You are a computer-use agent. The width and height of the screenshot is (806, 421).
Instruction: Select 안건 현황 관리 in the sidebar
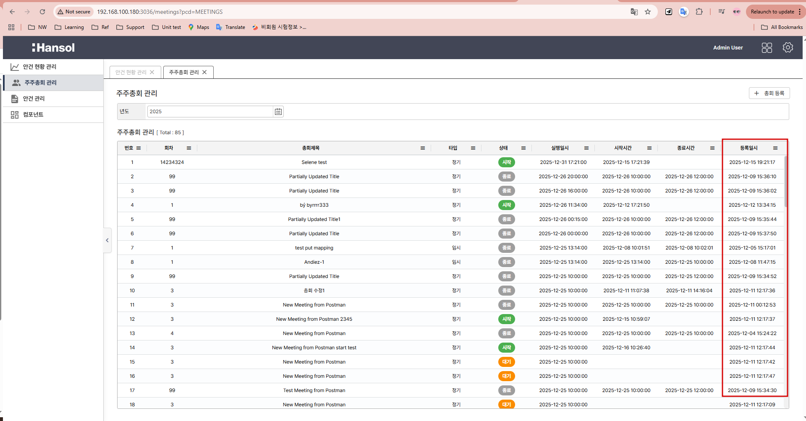(x=53, y=67)
